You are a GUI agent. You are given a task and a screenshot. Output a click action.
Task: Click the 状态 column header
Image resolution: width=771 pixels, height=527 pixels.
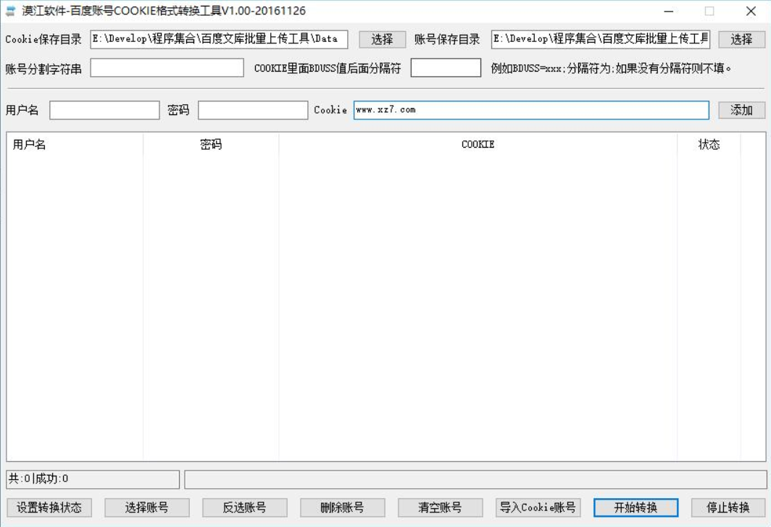[709, 144]
